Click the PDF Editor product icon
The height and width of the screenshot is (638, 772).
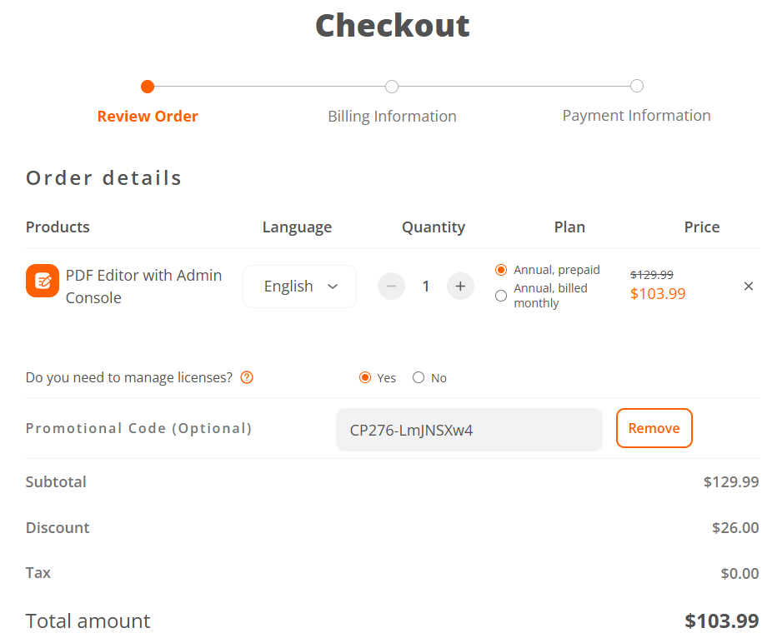point(42,281)
